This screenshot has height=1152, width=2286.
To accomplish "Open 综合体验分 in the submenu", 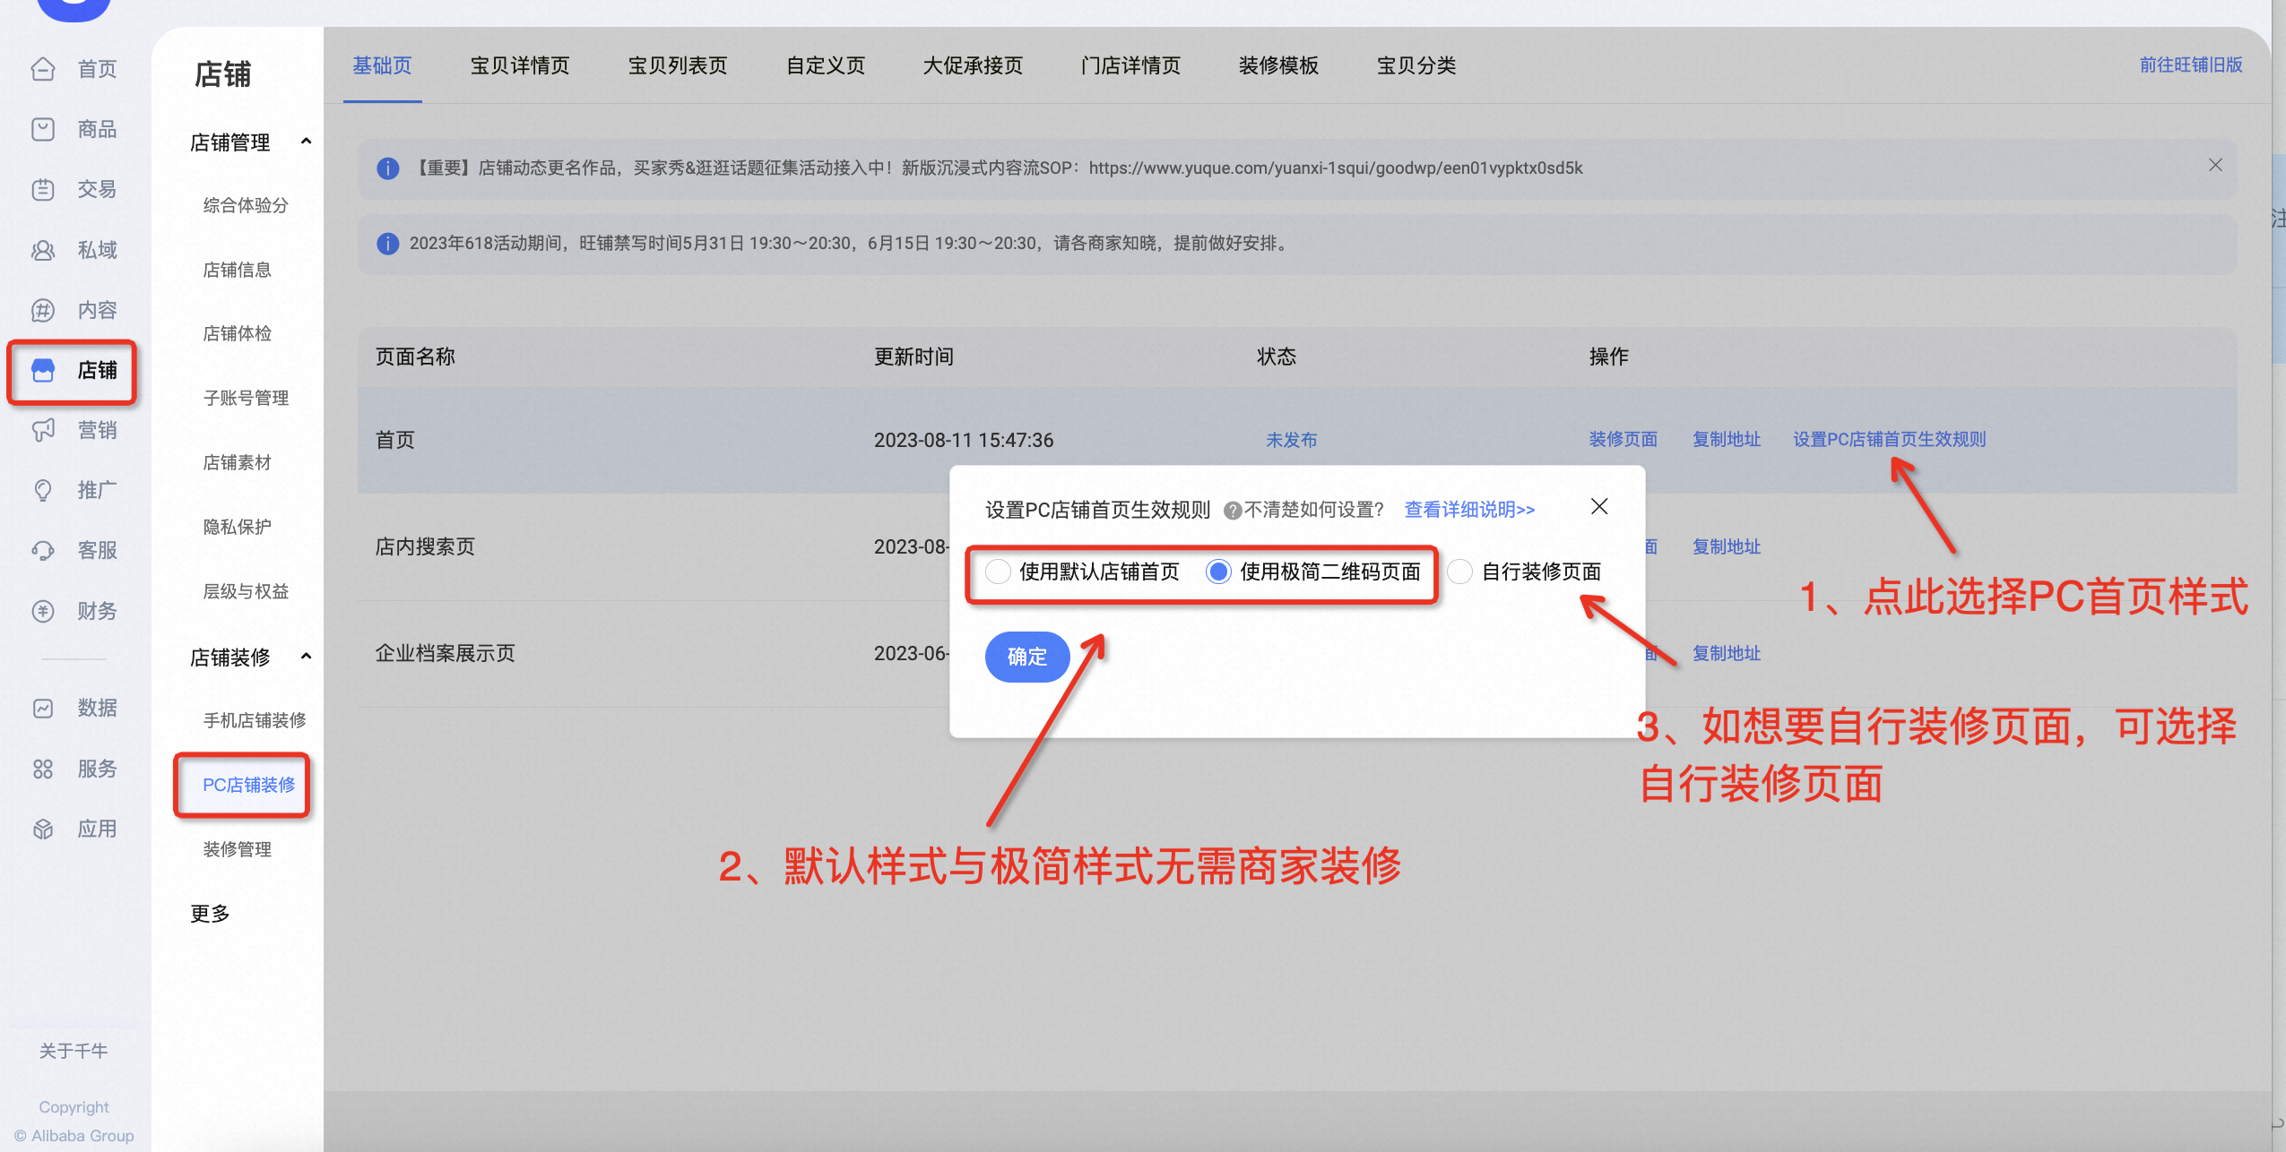I will (246, 205).
